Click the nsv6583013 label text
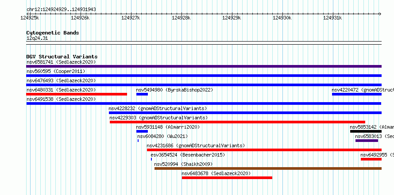Screen dimensions: 394x195 375,136
